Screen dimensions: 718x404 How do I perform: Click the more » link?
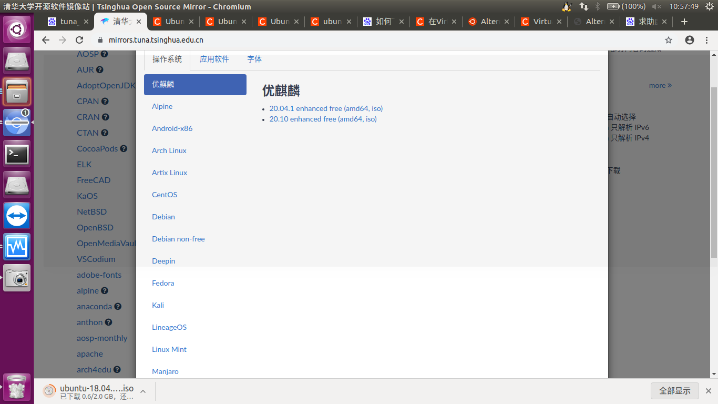pyautogui.click(x=660, y=85)
